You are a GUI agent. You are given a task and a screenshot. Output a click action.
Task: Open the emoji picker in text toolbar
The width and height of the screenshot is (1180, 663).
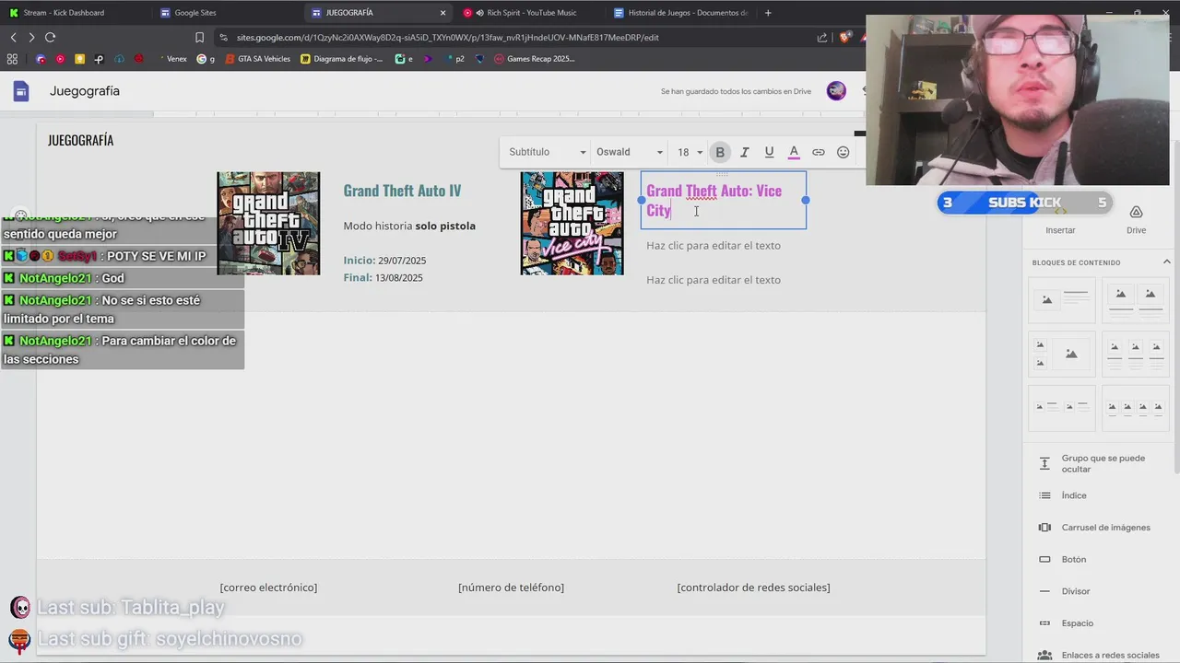coord(843,152)
